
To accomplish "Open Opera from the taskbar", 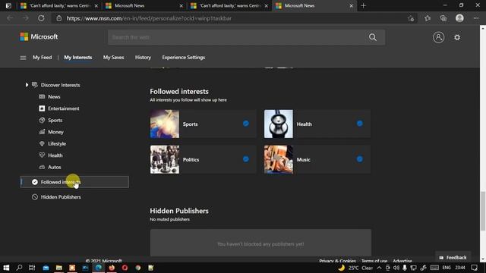I will pyautogui.click(x=125, y=268).
